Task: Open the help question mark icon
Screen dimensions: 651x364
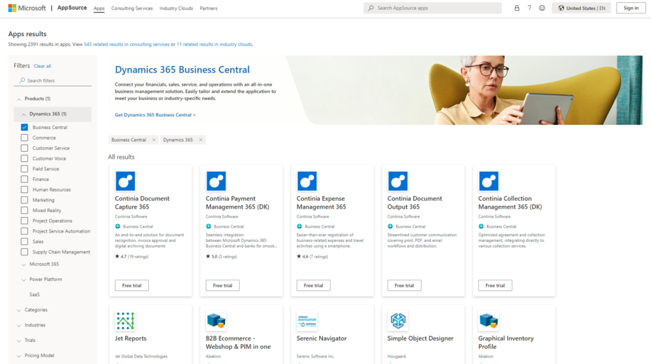Action: pyautogui.click(x=529, y=8)
